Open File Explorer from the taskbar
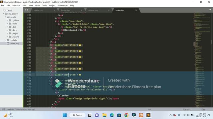 [x=105, y=115]
